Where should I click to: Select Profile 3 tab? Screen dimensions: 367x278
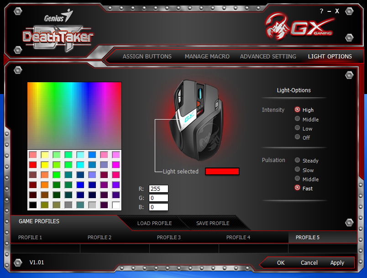click(x=169, y=237)
